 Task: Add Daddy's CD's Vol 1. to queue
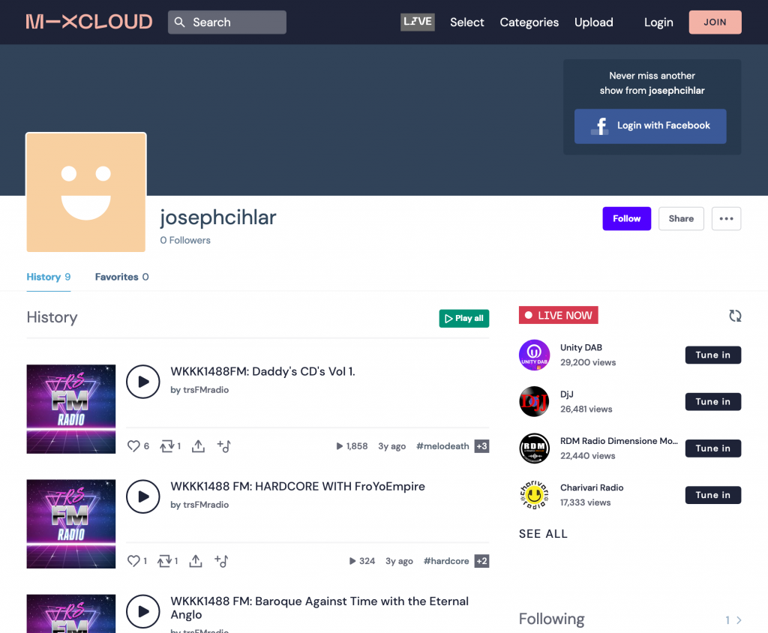[223, 445]
